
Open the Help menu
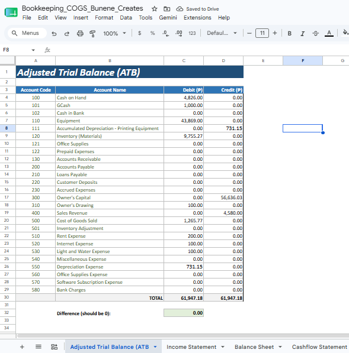click(x=224, y=18)
